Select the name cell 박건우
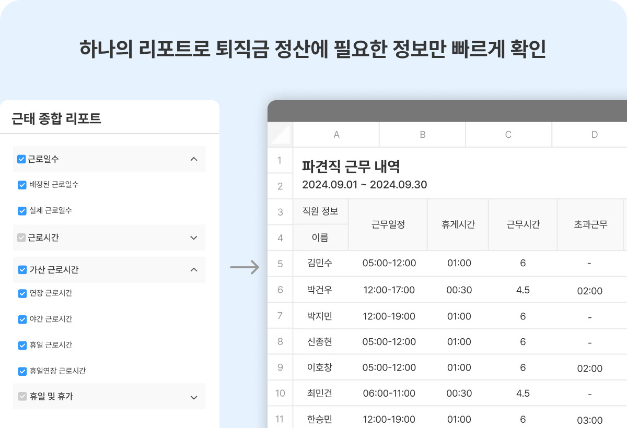Viewport: 627px width, 428px height. click(x=320, y=290)
